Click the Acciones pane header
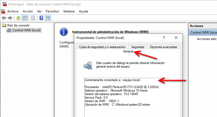Screen dimensions: 217x117 203,26
